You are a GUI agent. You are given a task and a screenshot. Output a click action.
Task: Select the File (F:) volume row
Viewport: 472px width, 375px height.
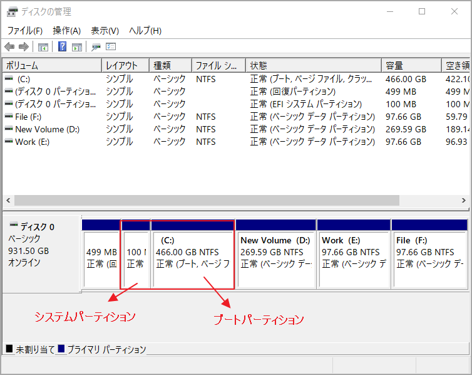[x=236, y=117]
